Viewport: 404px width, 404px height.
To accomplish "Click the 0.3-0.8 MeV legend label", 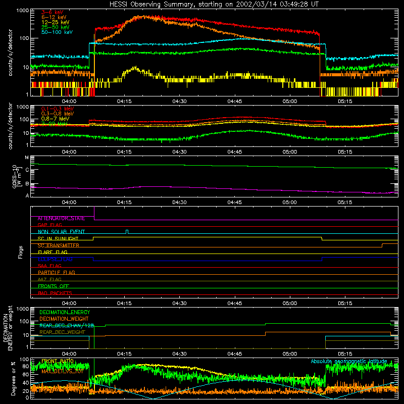I will pyautogui.click(x=58, y=114).
